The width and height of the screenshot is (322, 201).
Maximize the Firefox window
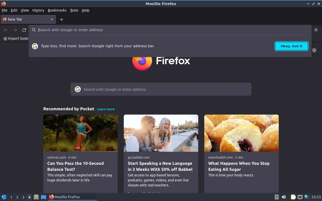click(x=313, y=4)
